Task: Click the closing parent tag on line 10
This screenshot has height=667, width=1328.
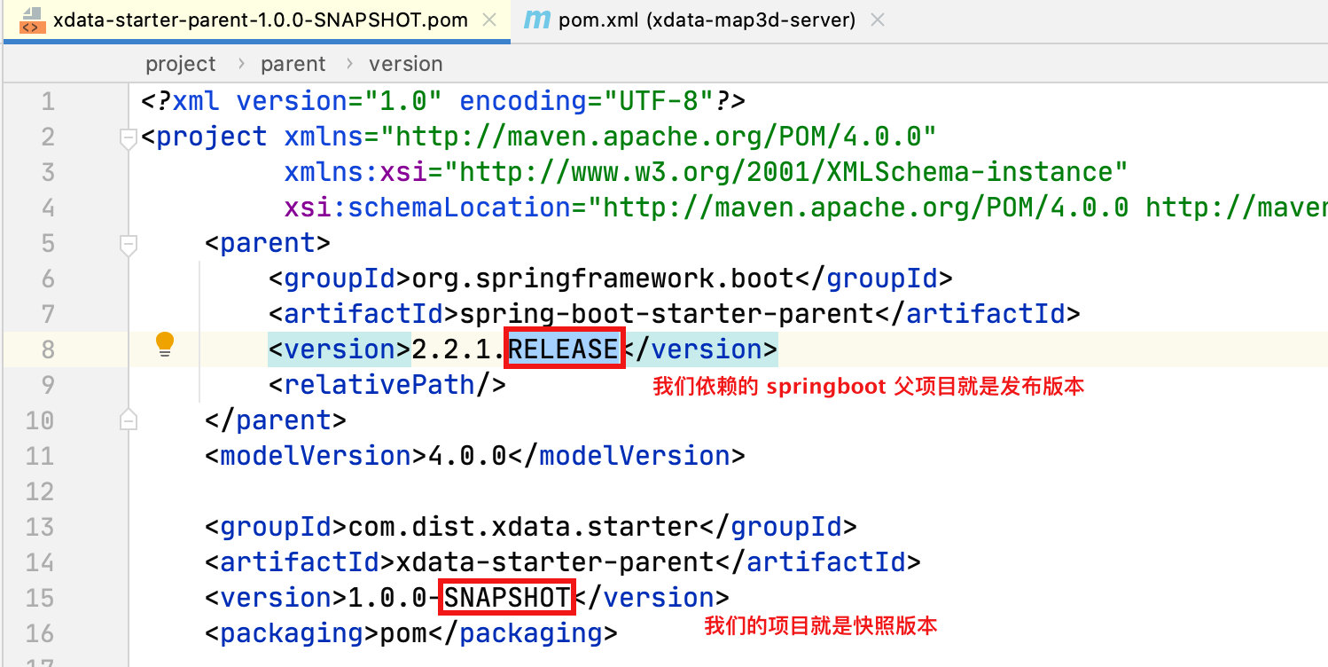Action: [x=276, y=420]
